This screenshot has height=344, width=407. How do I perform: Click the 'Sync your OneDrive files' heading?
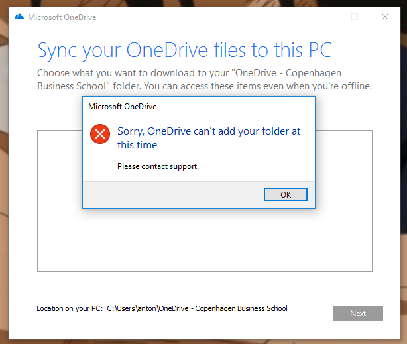pos(184,50)
